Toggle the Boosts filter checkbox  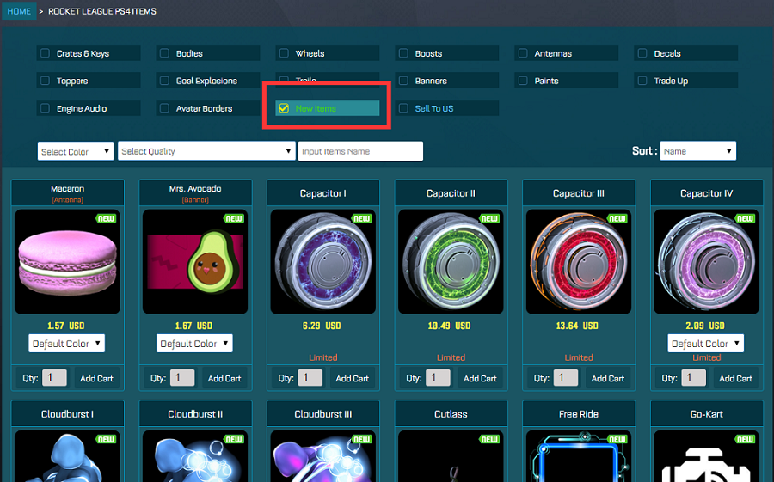[403, 52]
